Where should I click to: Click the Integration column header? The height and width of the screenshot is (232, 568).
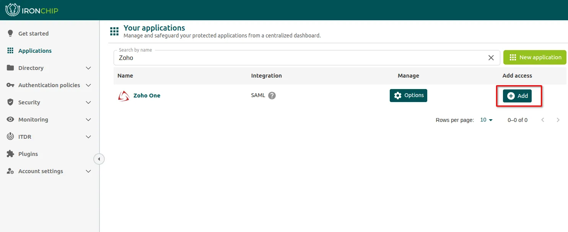pyautogui.click(x=267, y=76)
